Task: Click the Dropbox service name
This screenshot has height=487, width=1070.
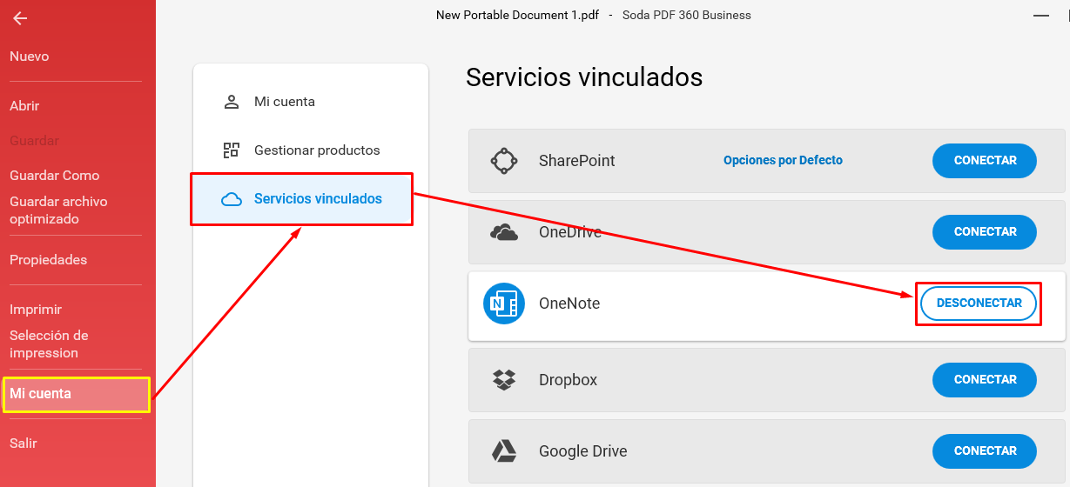Action: point(568,380)
